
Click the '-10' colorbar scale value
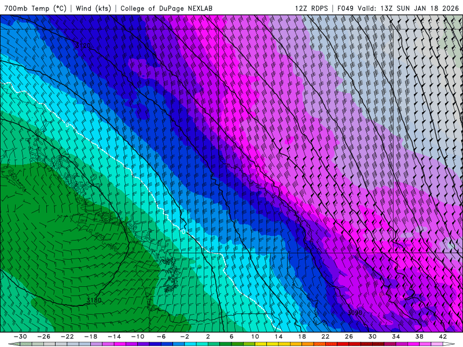pos(138,337)
